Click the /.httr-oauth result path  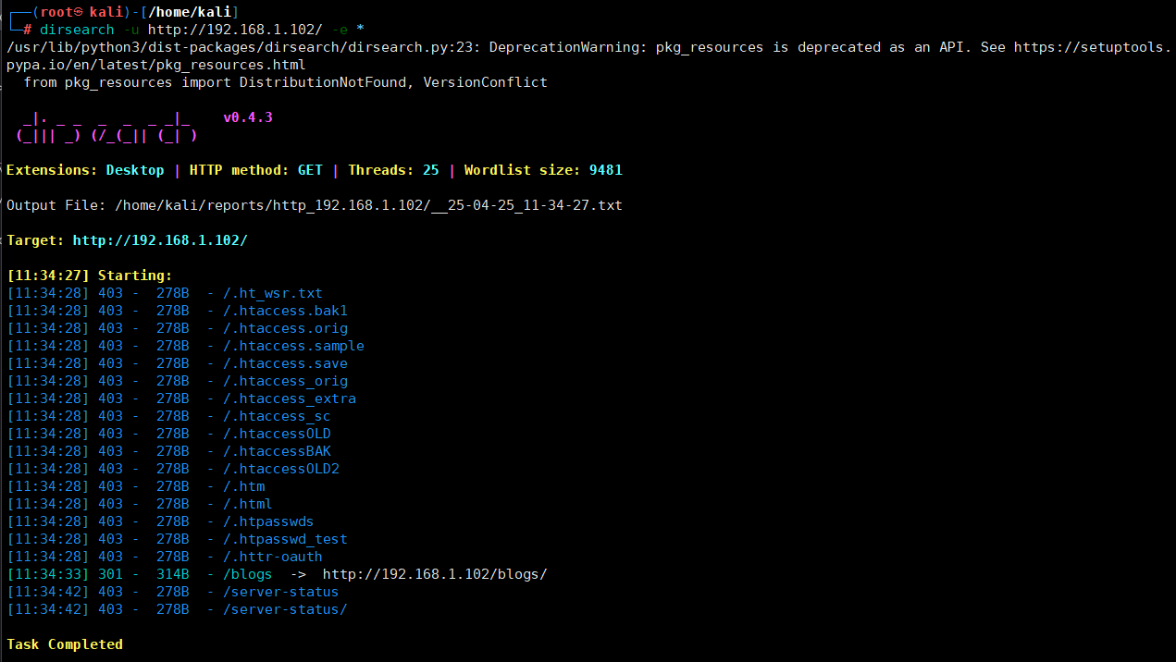[x=272, y=557]
